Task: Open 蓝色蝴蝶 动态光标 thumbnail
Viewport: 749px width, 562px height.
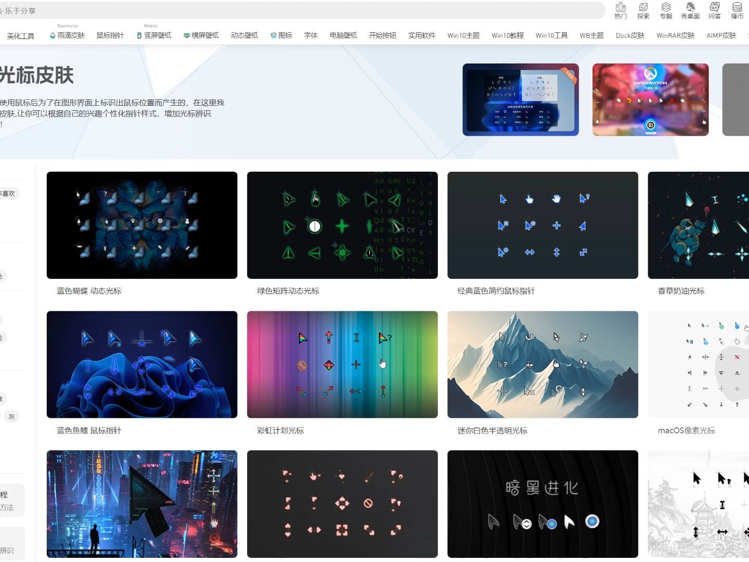Action: point(142,225)
